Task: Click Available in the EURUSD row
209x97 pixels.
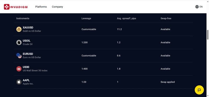Action: point(165,56)
